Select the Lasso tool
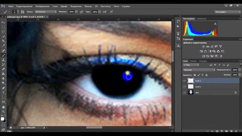Viewport: 242px width, 136px height. [x=3, y=32]
